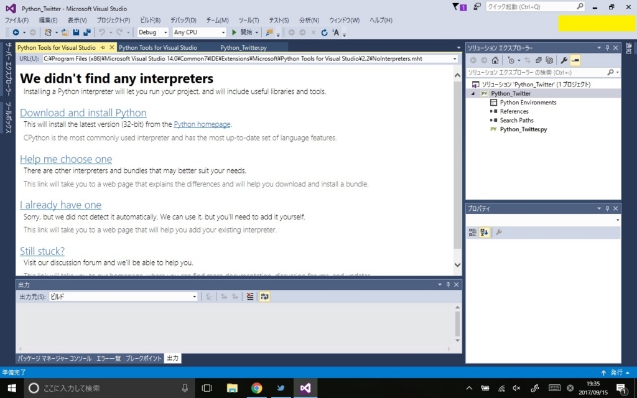This screenshot has width=637, height=398.
Task: Select Python Environments in Solution Explorer
Action: point(528,103)
